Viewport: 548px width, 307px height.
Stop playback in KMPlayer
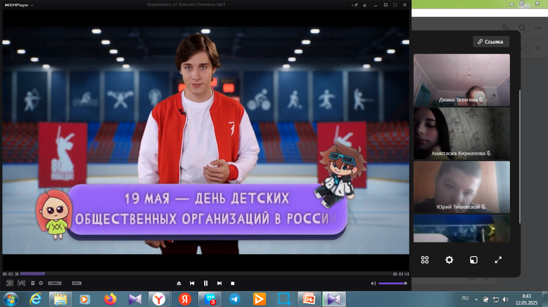[232, 283]
